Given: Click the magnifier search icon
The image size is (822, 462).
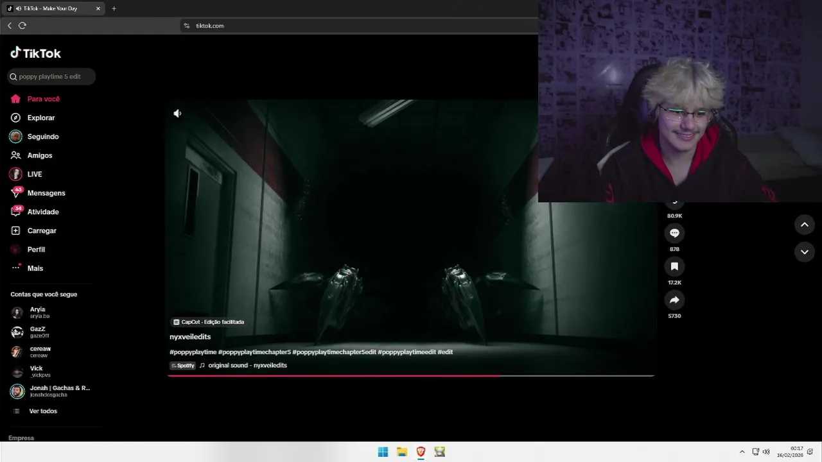Looking at the screenshot, I should pyautogui.click(x=13, y=76).
